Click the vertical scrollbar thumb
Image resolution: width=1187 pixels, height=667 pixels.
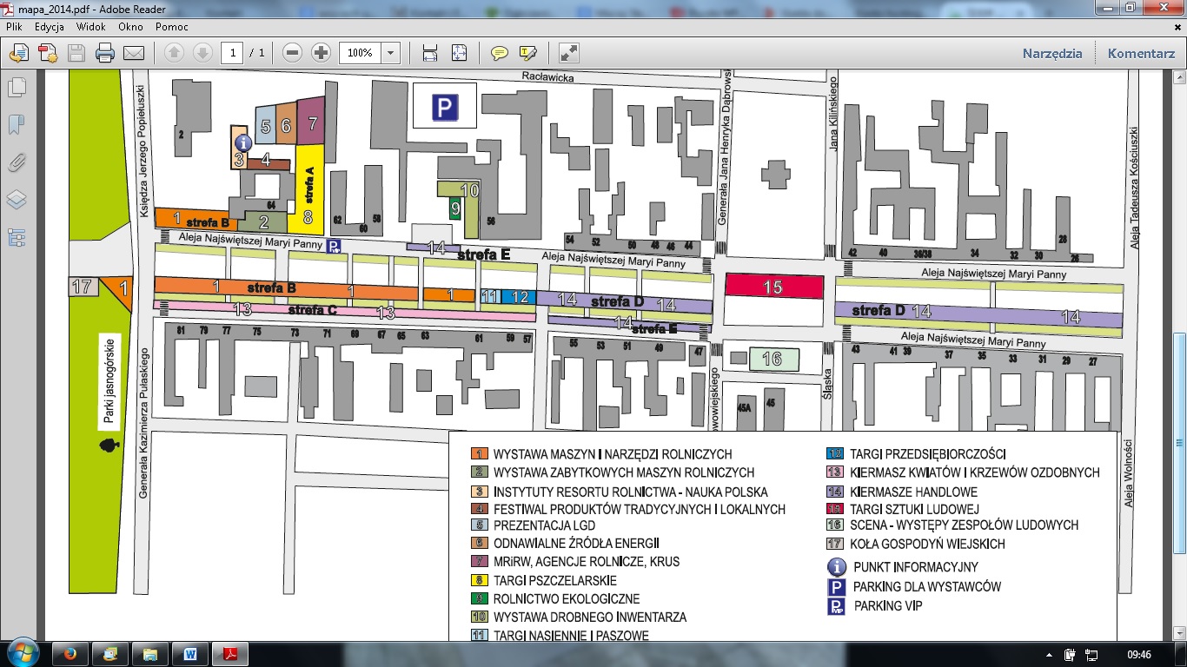(x=1179, y=443)
